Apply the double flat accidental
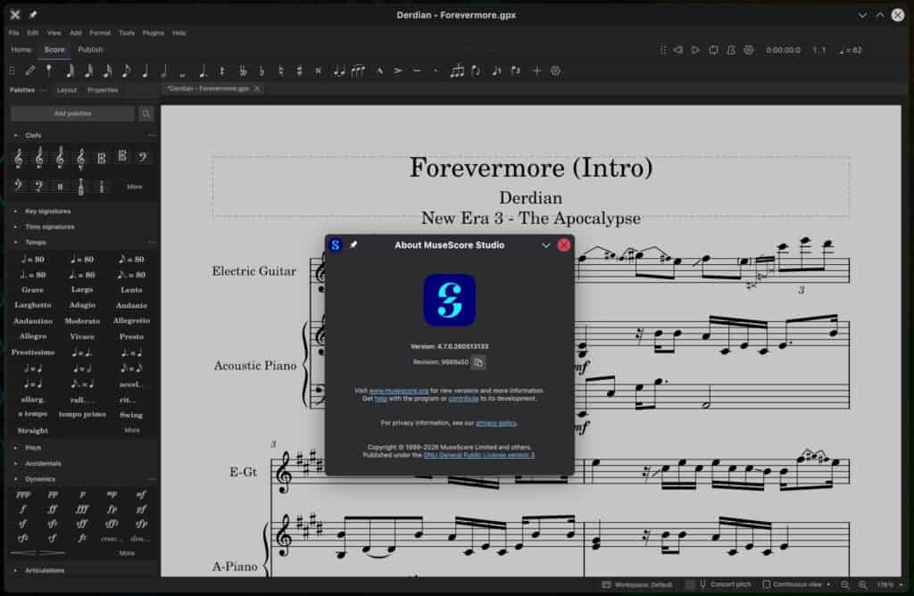 click(x=243, y=71)
